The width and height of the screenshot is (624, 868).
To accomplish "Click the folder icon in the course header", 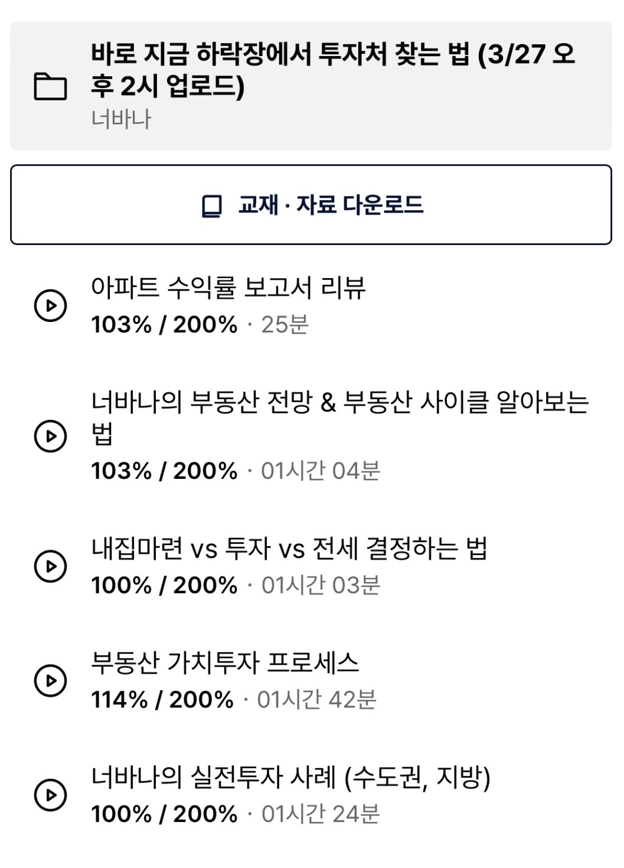I will coord(50,86).
